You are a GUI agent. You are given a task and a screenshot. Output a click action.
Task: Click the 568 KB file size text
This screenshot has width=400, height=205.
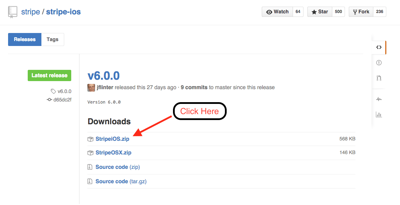(x=347, y=139)
